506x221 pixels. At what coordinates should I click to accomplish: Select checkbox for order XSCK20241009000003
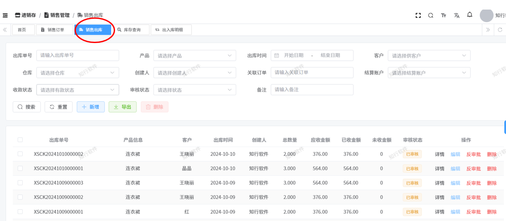click(x=20, y=183)
